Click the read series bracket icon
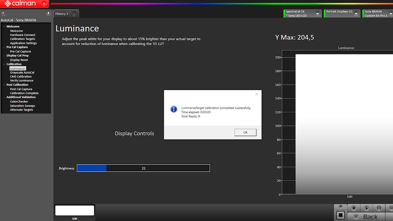This screenshot has width=393, height=221. click(379, 208)
